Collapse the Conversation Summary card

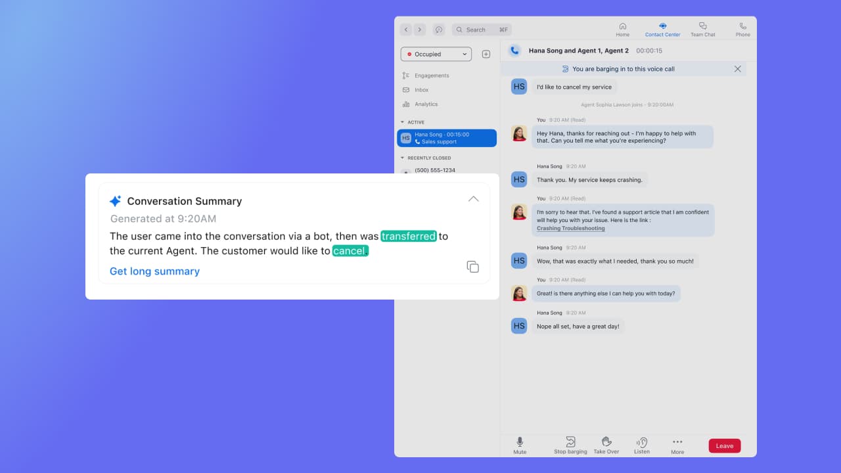click(x=473, y=199)
